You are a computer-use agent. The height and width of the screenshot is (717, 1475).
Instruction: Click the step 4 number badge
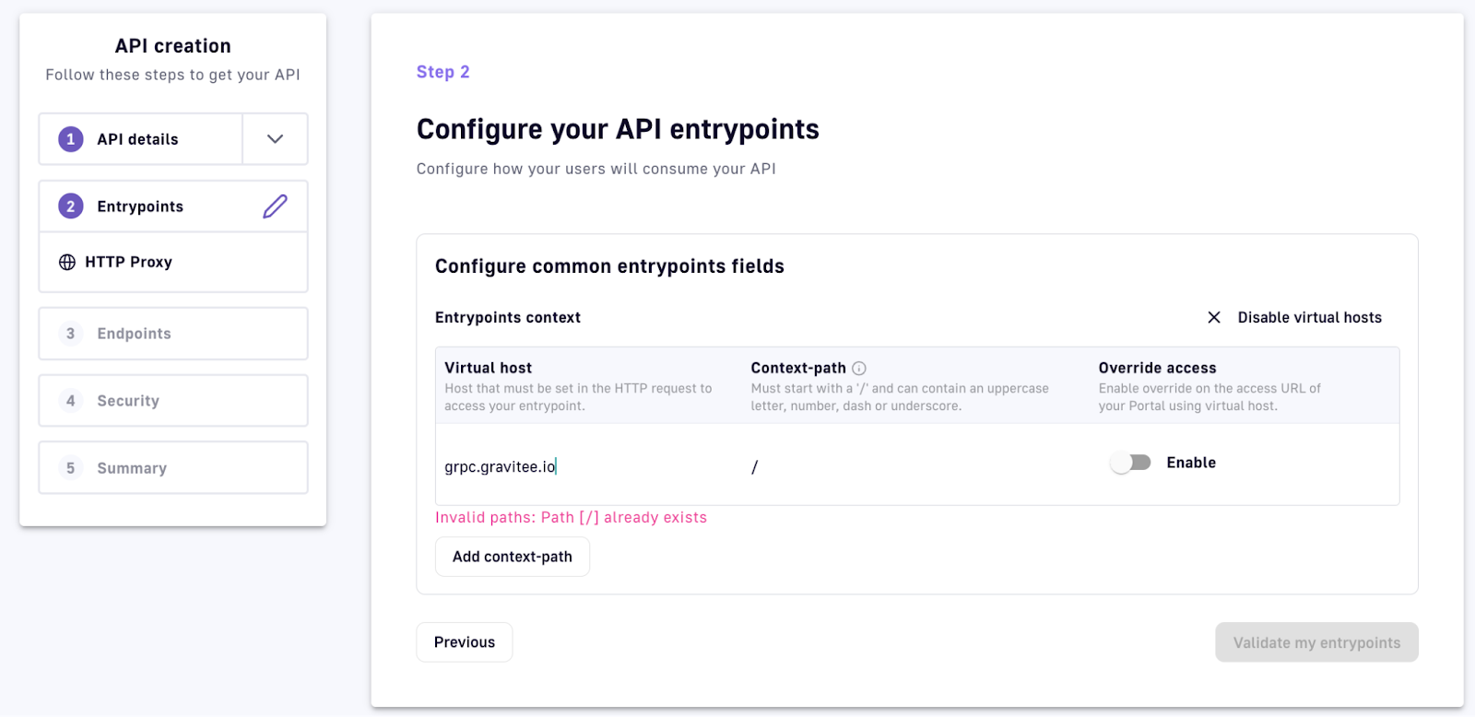71,401
